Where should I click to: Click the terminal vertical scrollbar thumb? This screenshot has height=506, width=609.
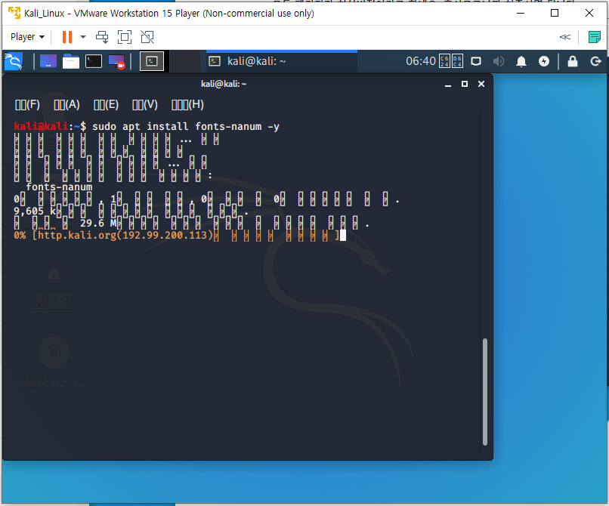(x=485, y=392)
